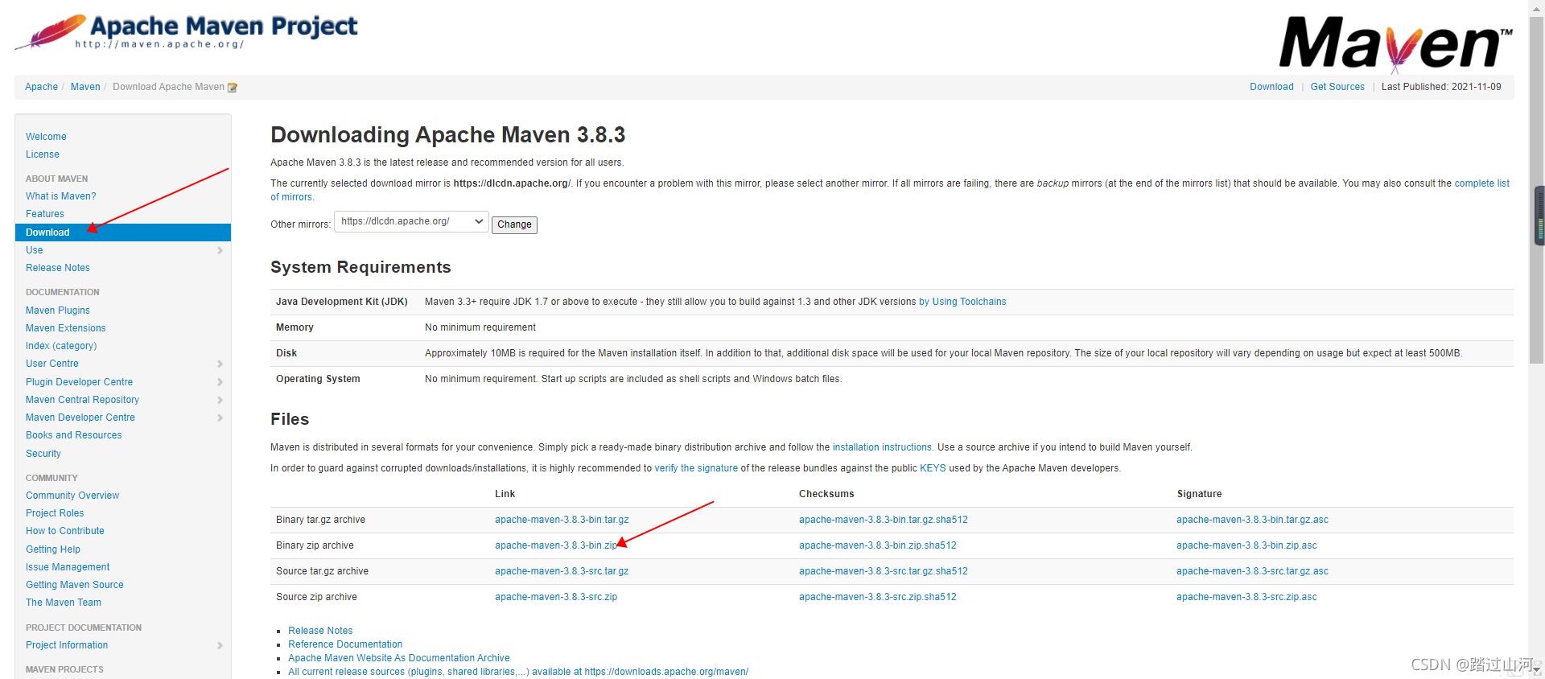This screenshot has width=1545, height=679.
Task: Open Maven Plugins in the sidebar
Action: point(58,311)
